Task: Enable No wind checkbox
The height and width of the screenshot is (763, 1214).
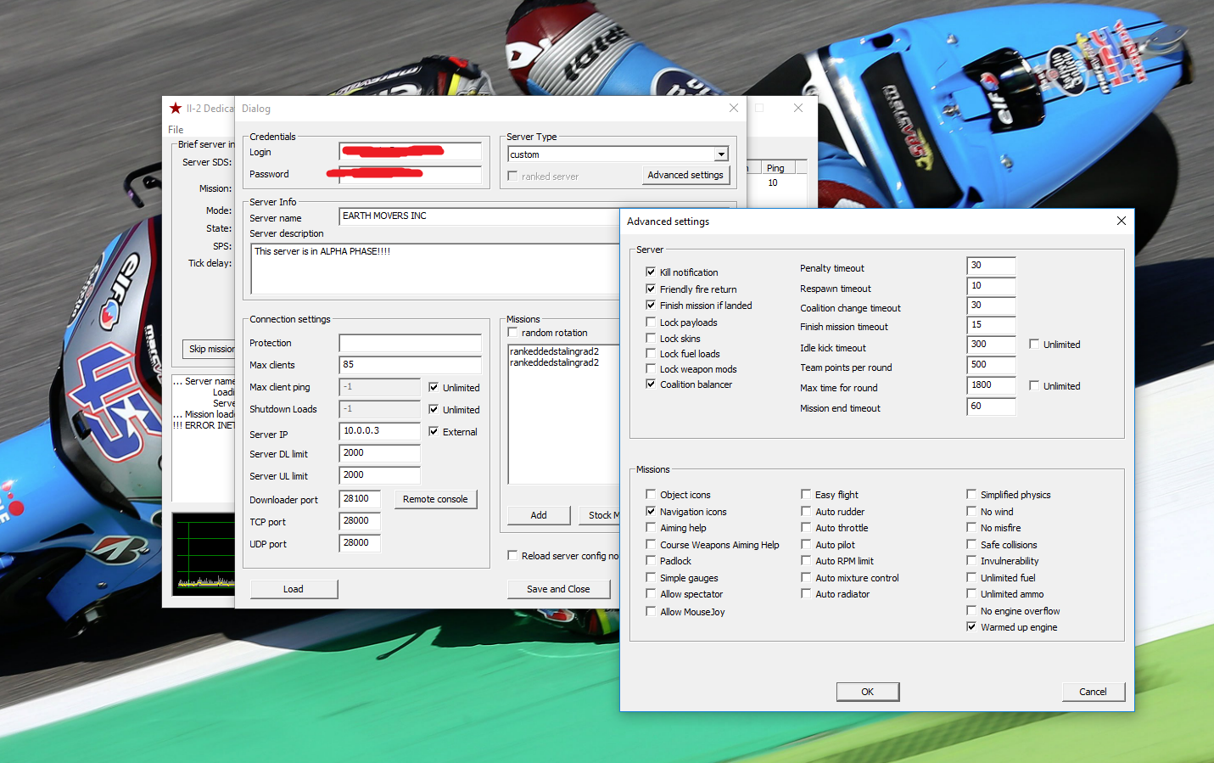Action: [x=971, y=511]
